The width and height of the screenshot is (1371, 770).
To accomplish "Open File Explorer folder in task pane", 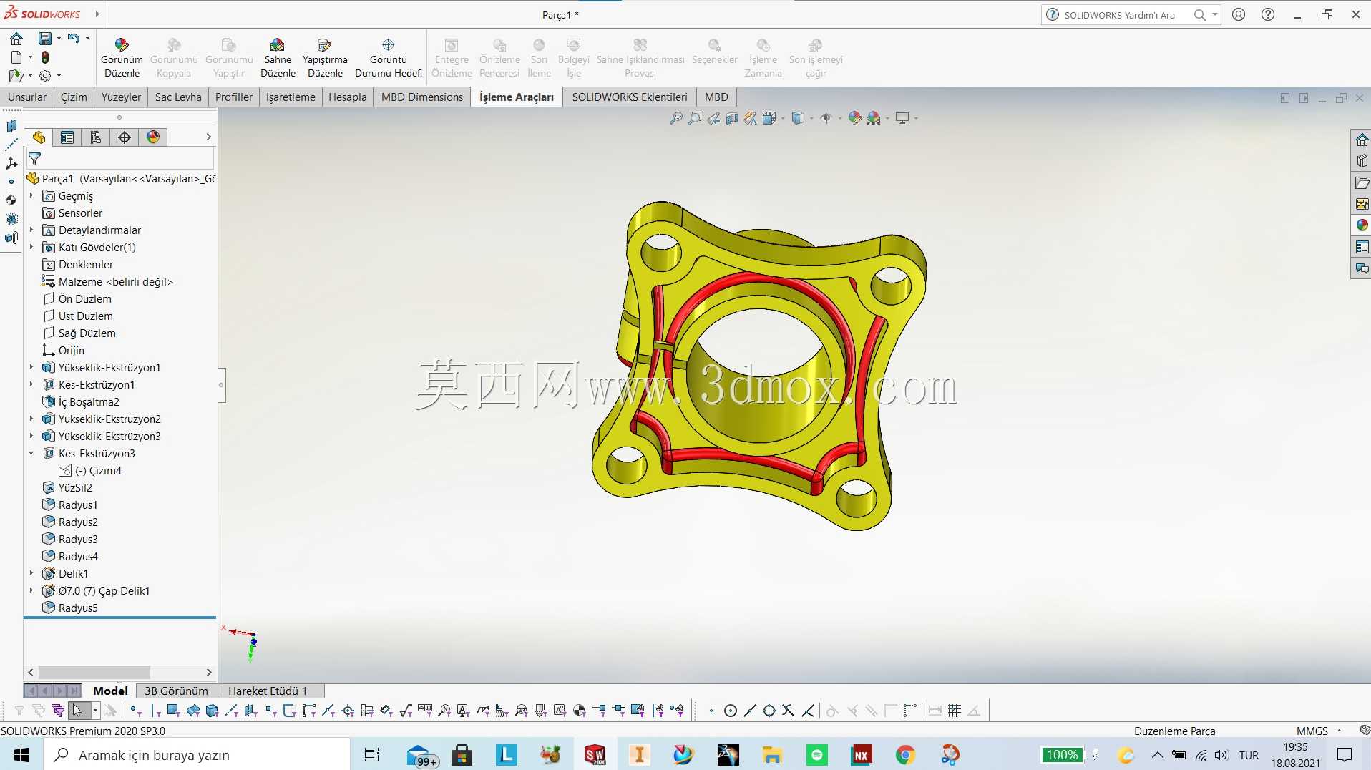I will 1362,182.
